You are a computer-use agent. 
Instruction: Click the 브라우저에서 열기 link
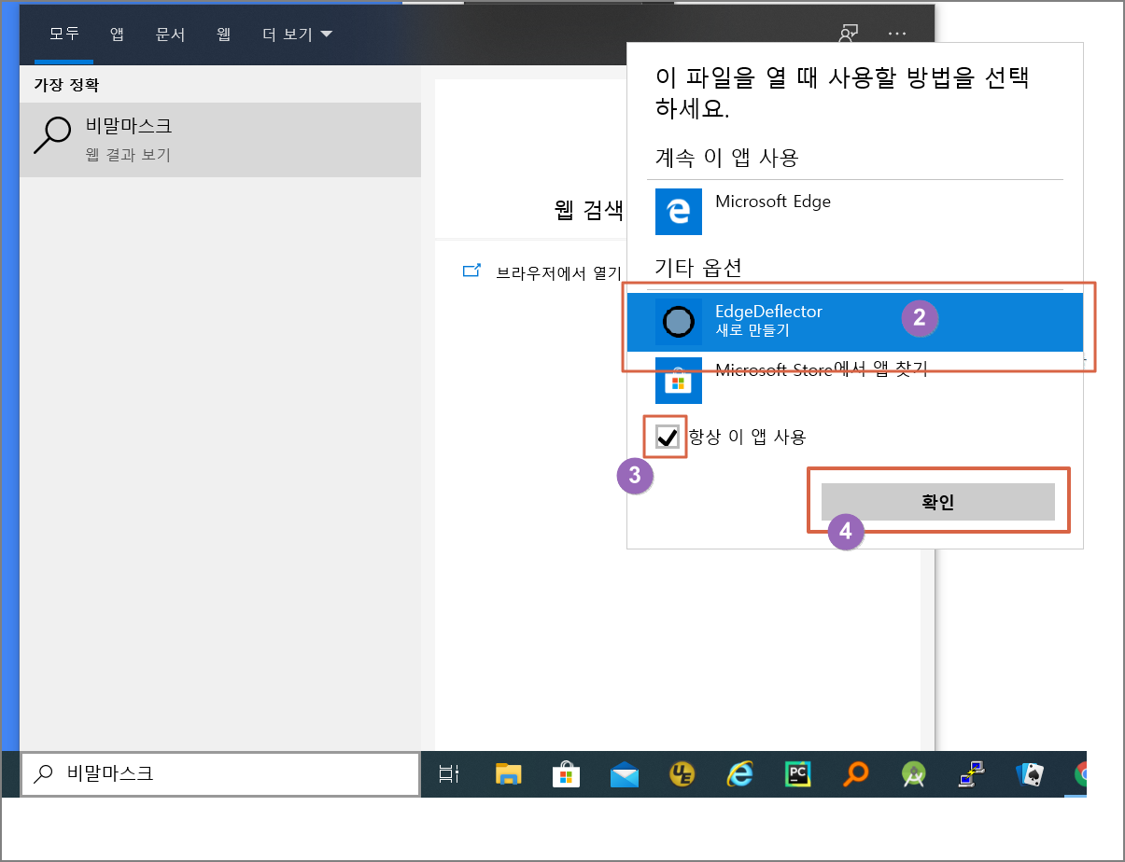point(558,272)
